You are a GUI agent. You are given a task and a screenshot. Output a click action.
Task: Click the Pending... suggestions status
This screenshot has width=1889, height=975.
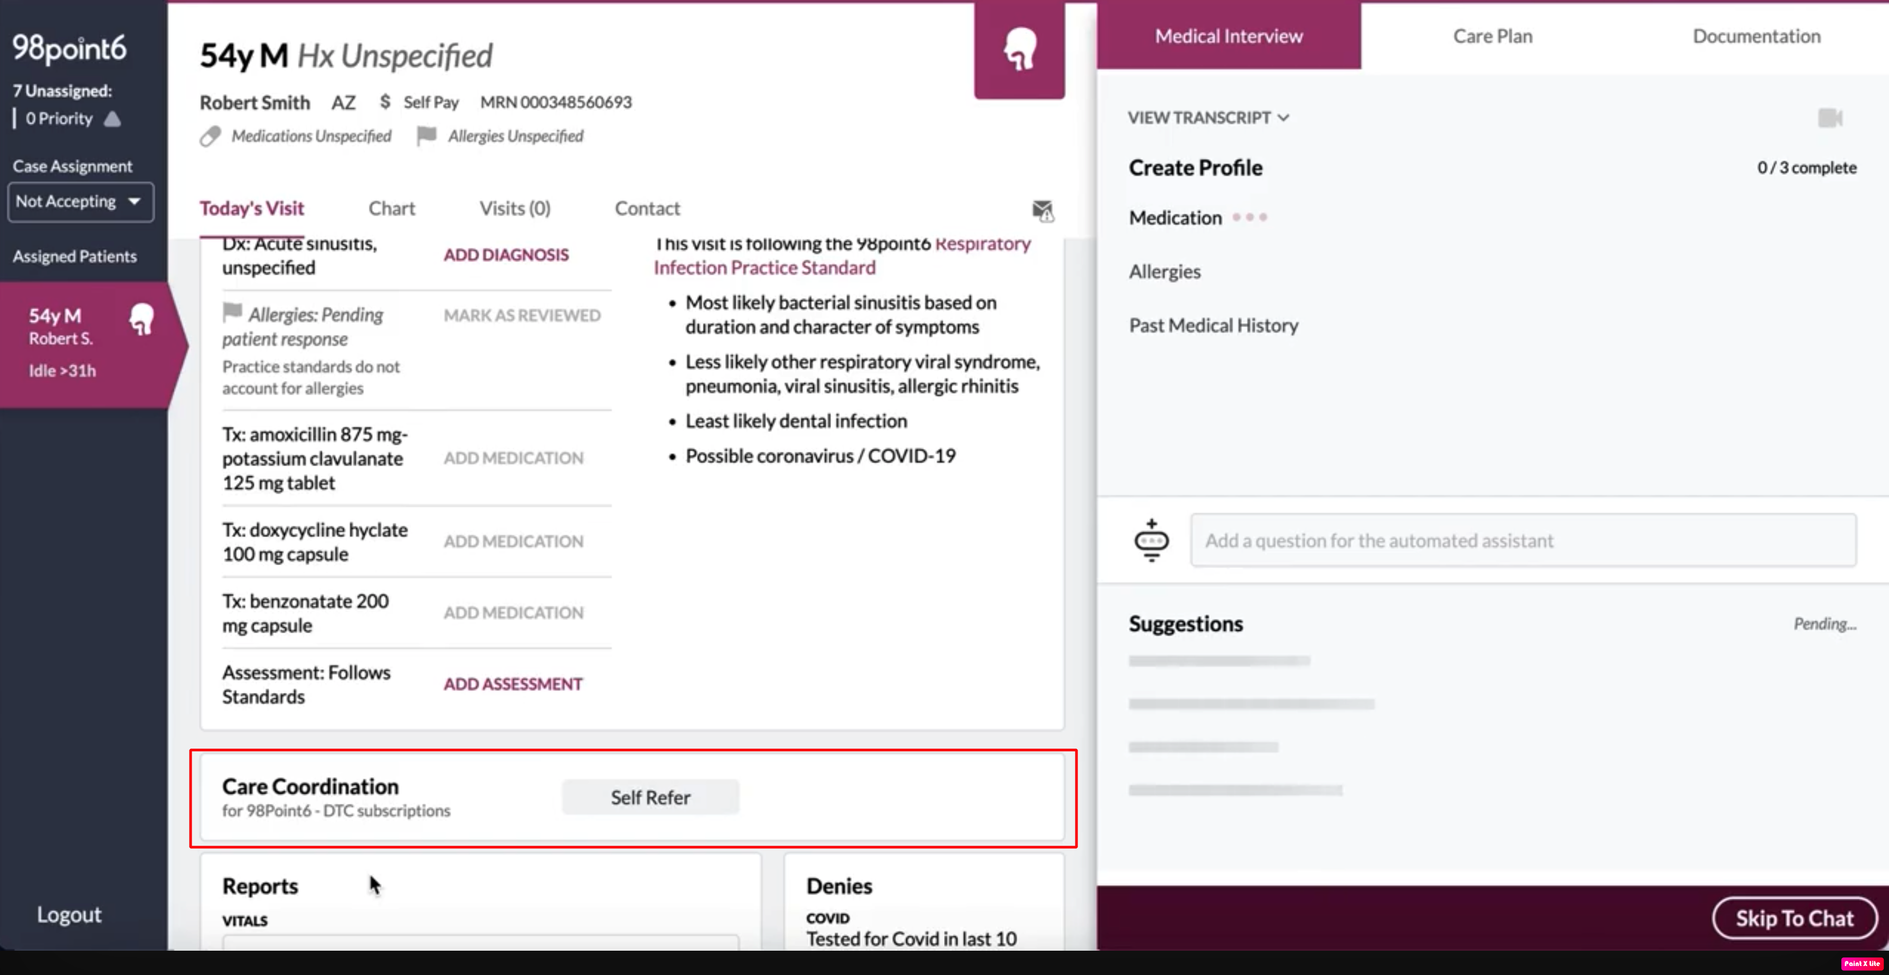point(1825,624)
